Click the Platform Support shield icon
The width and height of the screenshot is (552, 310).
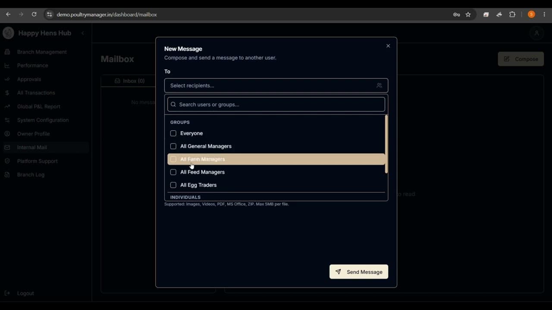point(7,161)
